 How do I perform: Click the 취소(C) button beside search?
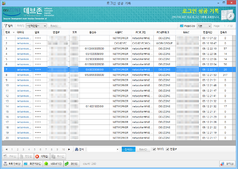143,149
